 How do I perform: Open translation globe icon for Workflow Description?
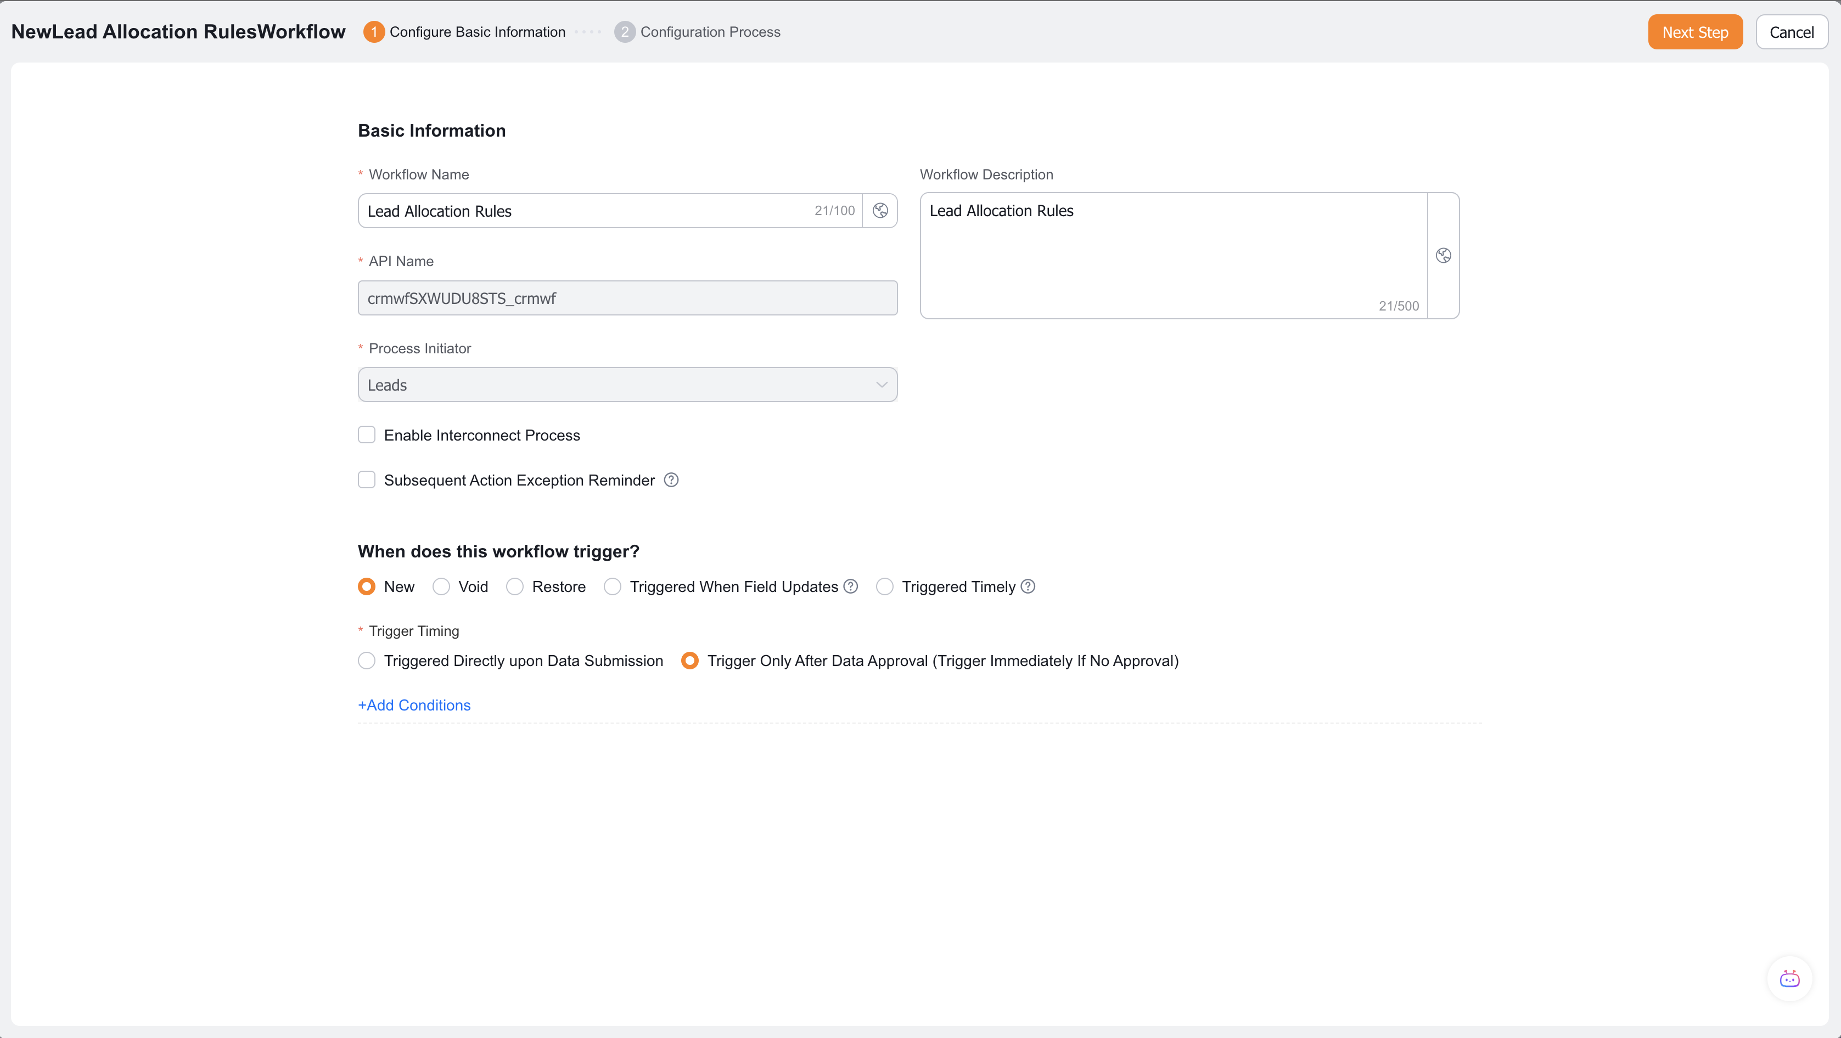pyautogui.click(x=1443, y=256)
